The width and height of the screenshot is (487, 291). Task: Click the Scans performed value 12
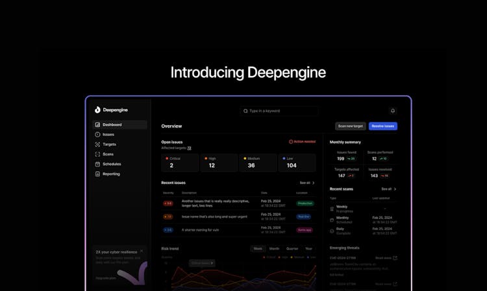coord(374,159)
